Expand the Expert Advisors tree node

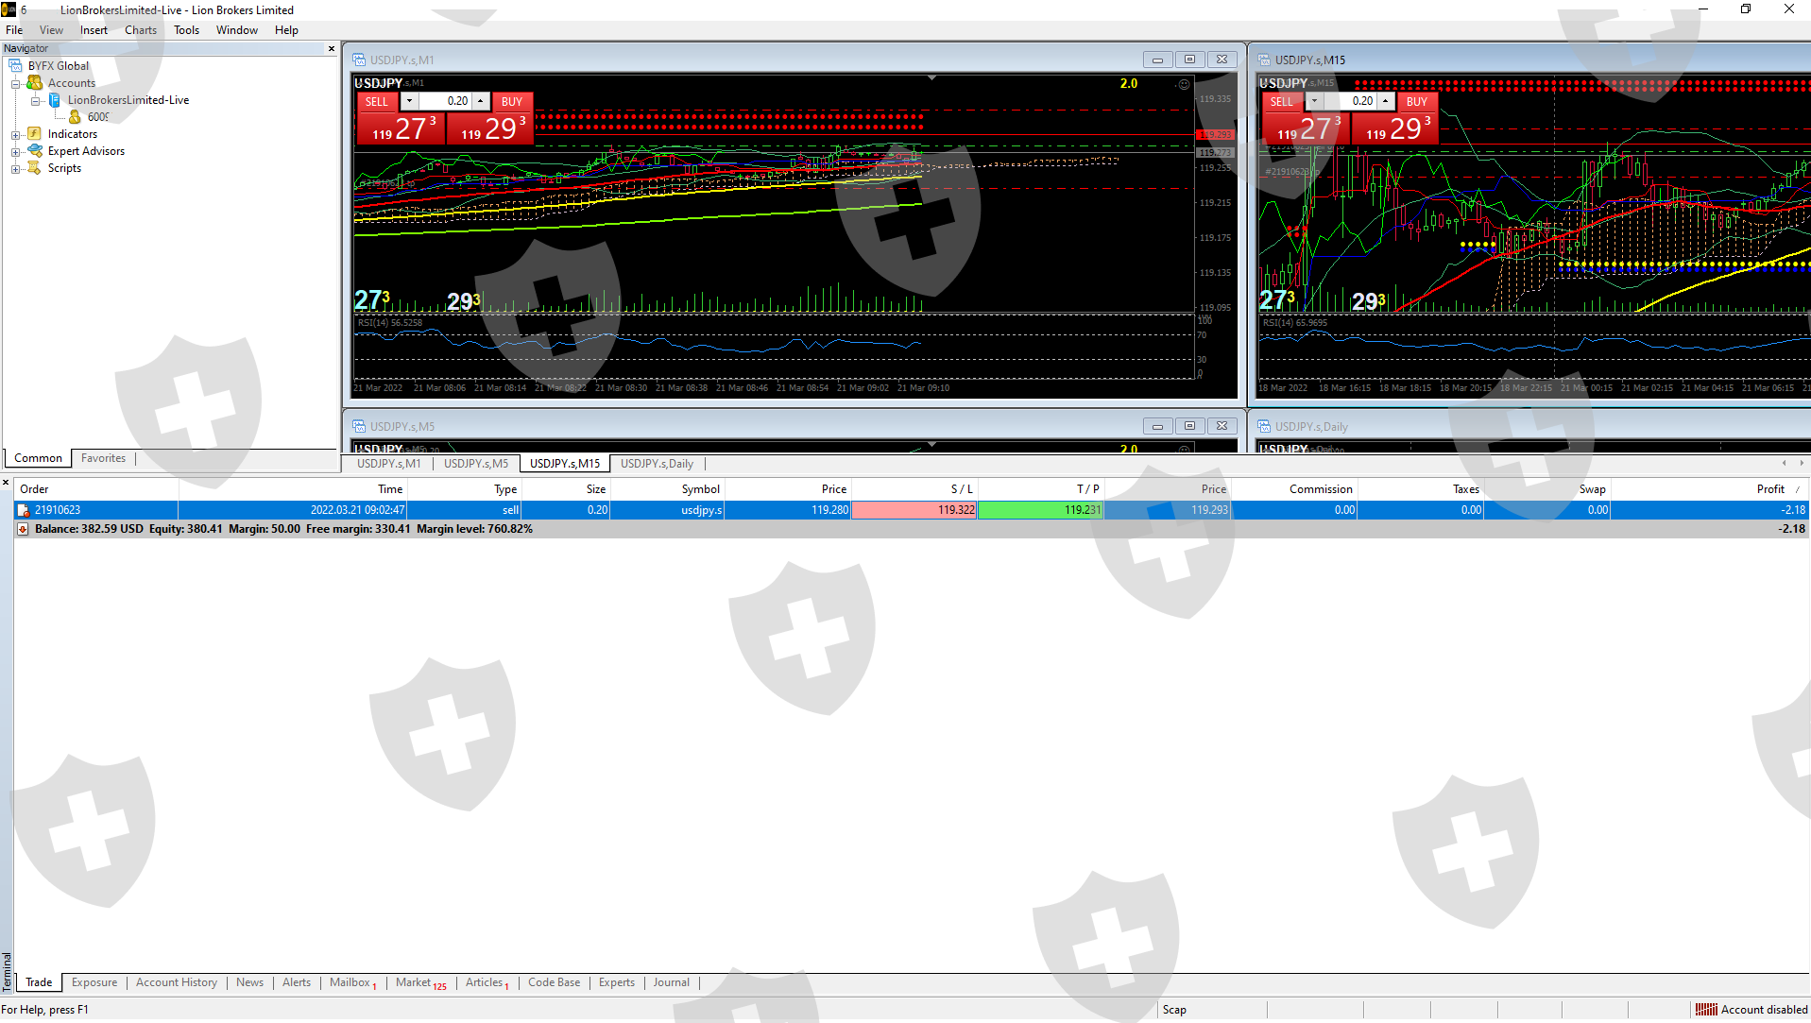point(15,152)
